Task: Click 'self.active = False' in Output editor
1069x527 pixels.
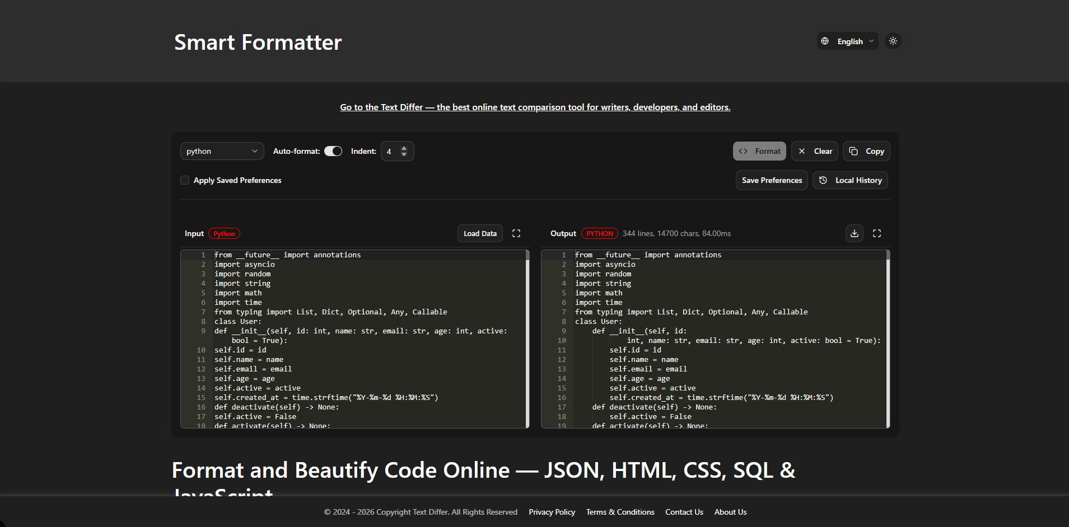Action: pyautogui.click(x=650, y=416)
